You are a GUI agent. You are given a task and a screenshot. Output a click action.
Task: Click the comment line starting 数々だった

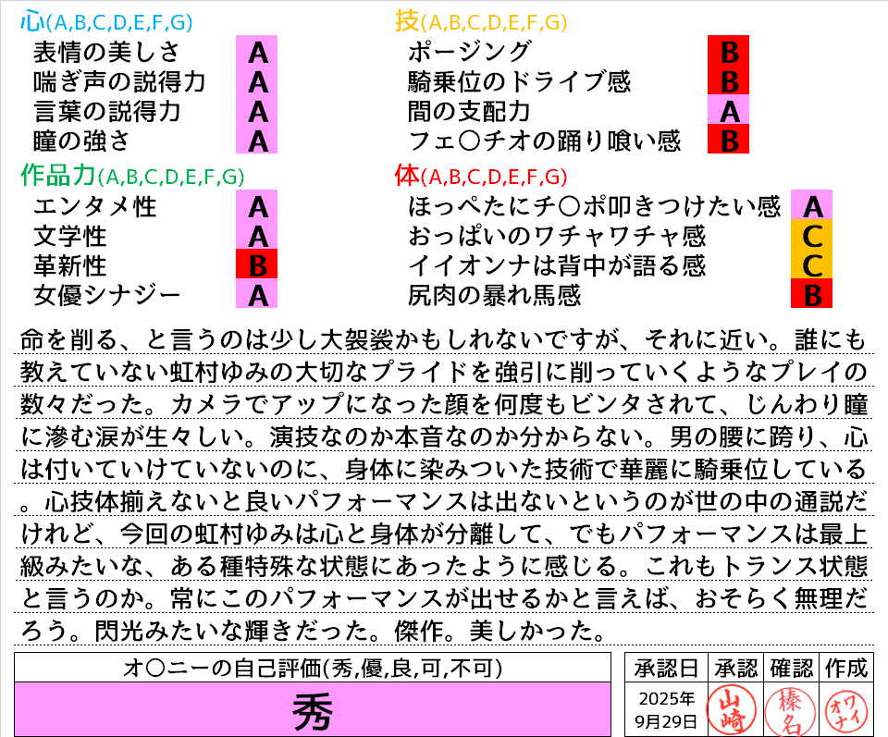444,404
